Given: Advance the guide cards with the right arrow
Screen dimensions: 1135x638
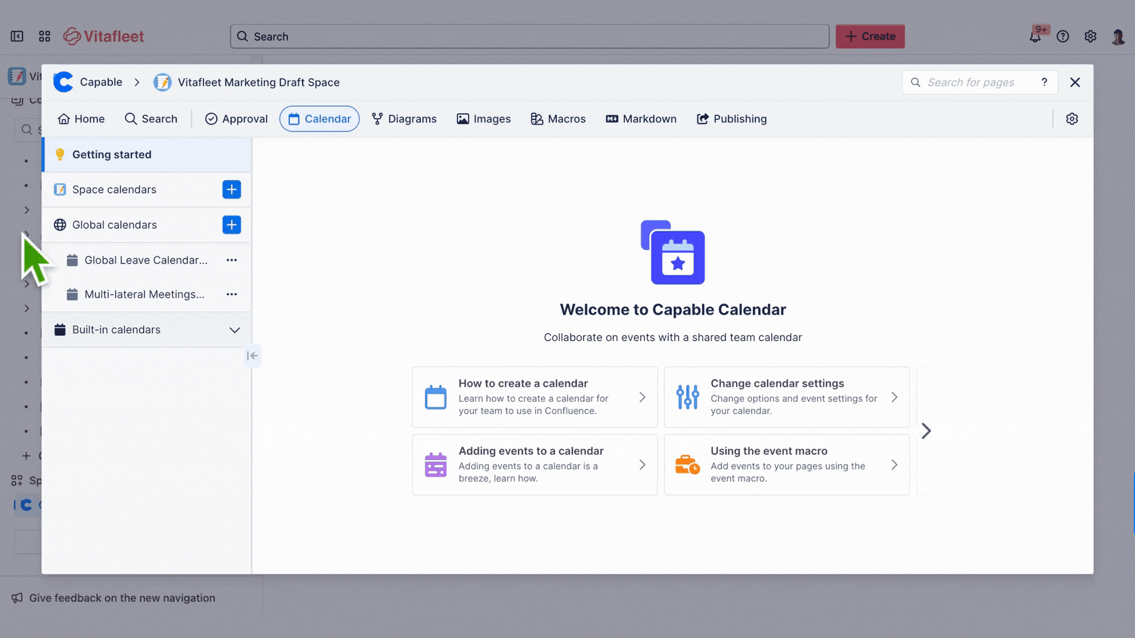Looking at the screenshot, I should pyautogui.click(x=925, y=431).
